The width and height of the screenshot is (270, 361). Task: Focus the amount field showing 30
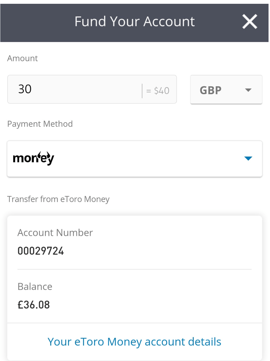coord(73,89)
